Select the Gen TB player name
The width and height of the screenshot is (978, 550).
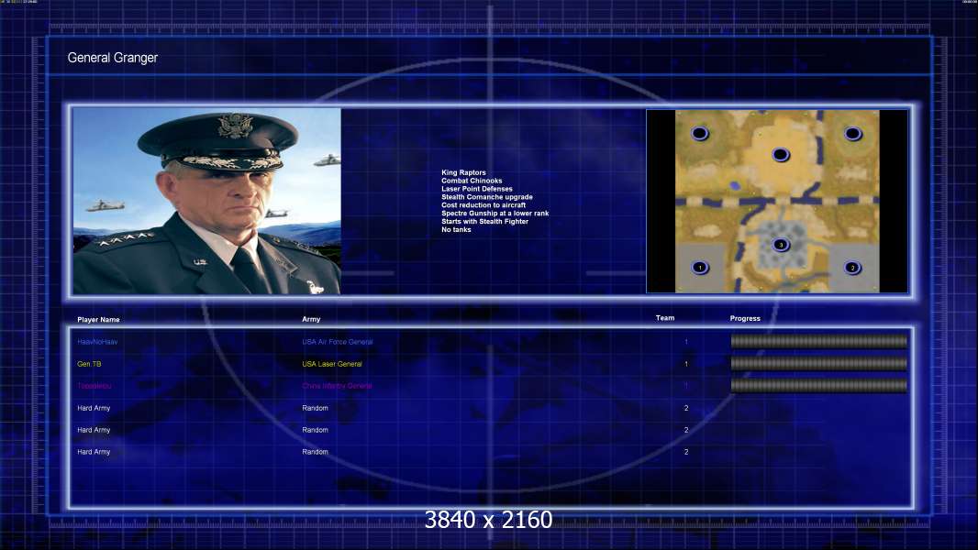(x=89, y=364)
